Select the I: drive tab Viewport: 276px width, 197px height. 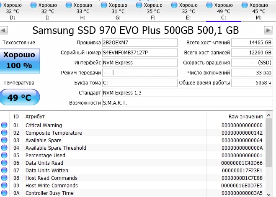click(47, 11)
